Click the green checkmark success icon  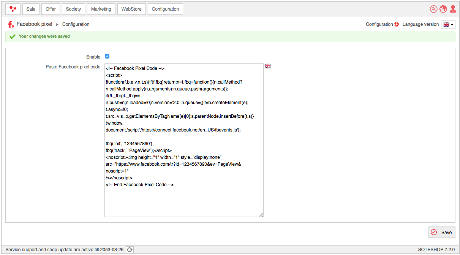(x=13, y=36)
